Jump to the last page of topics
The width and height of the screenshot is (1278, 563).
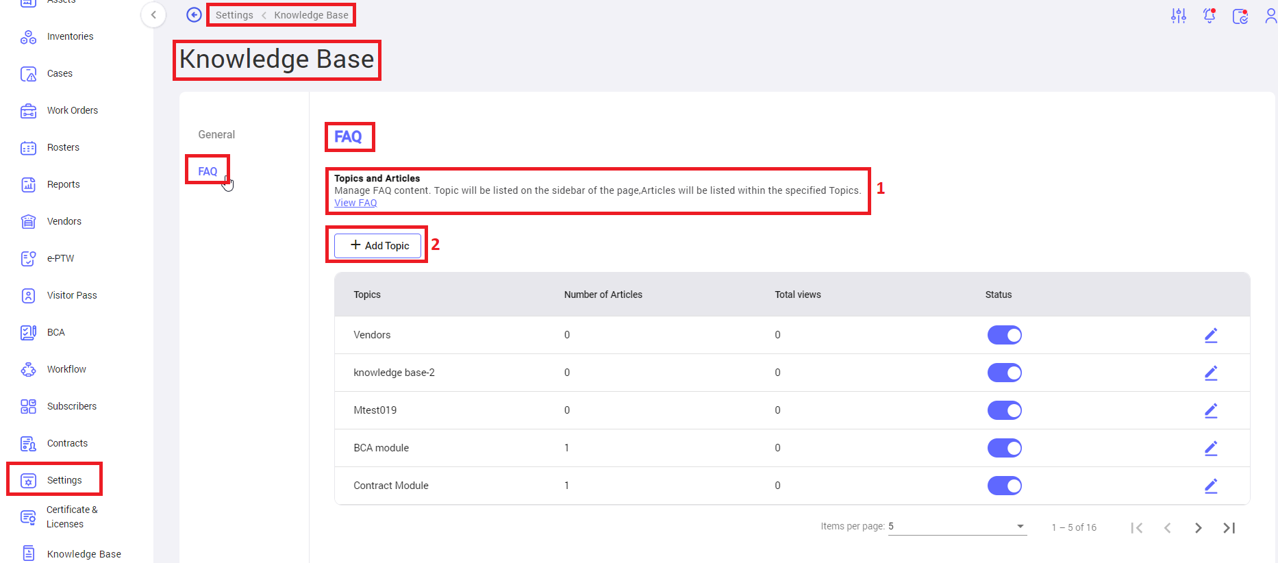(x=1229, y=527)
